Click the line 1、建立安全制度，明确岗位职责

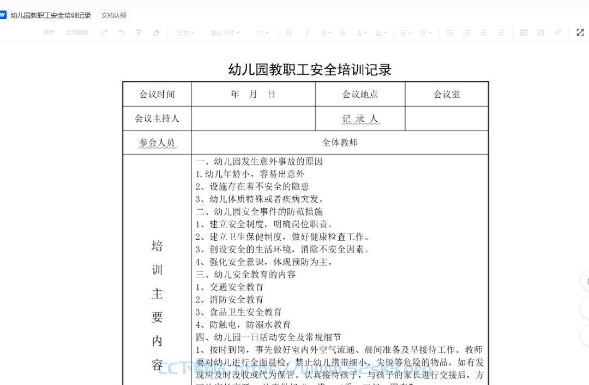tap(264, 224)
